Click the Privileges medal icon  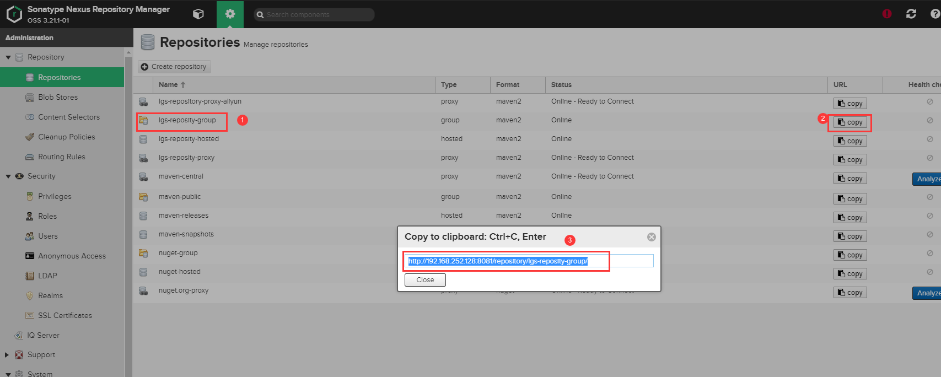(x=30, y=196)
